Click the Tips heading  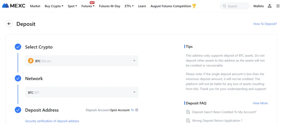(189, 47)
